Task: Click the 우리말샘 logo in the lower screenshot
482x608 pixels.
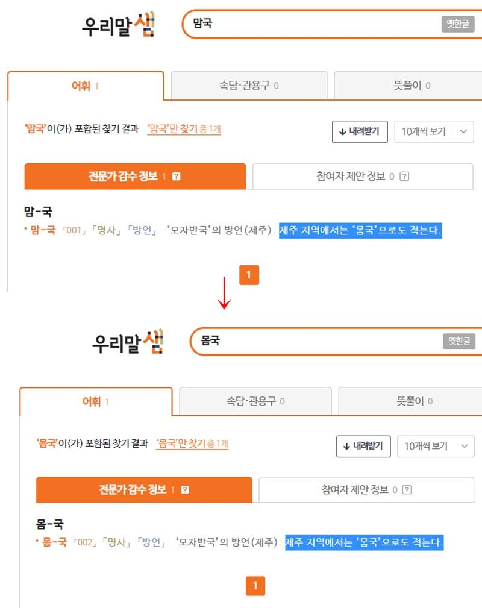Action: (x=127, y=342)
